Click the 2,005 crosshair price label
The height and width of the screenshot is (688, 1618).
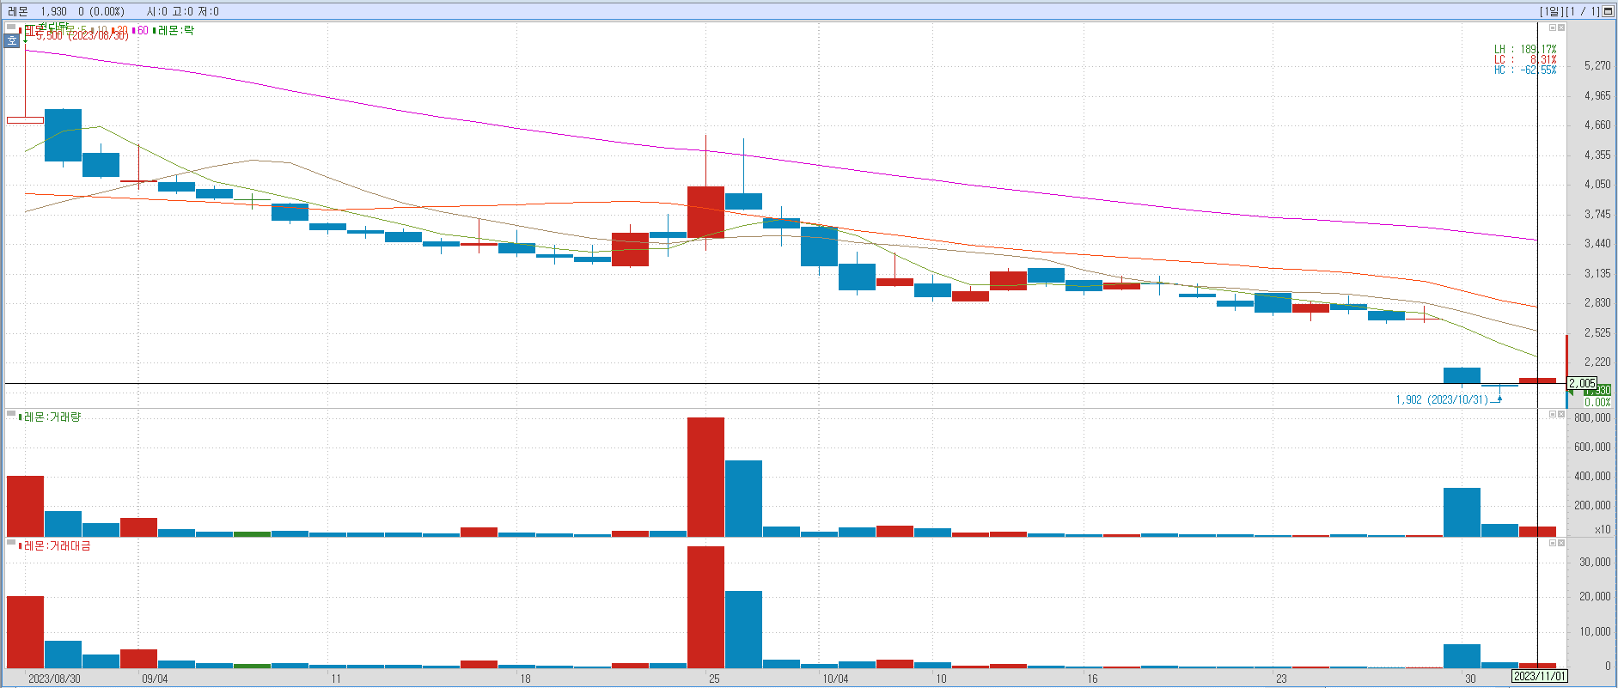coord(1582,383)
